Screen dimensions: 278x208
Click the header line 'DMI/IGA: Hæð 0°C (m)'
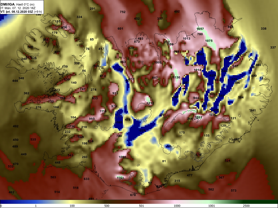(18, 4)
